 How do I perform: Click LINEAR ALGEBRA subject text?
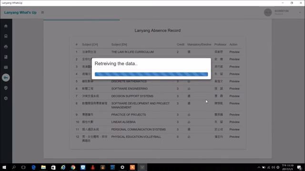[123, 122]
